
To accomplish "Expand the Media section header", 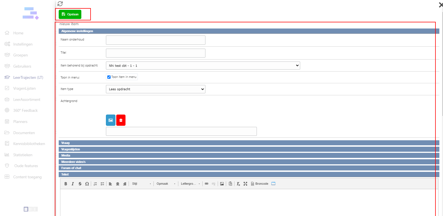I will click(66, 155).
